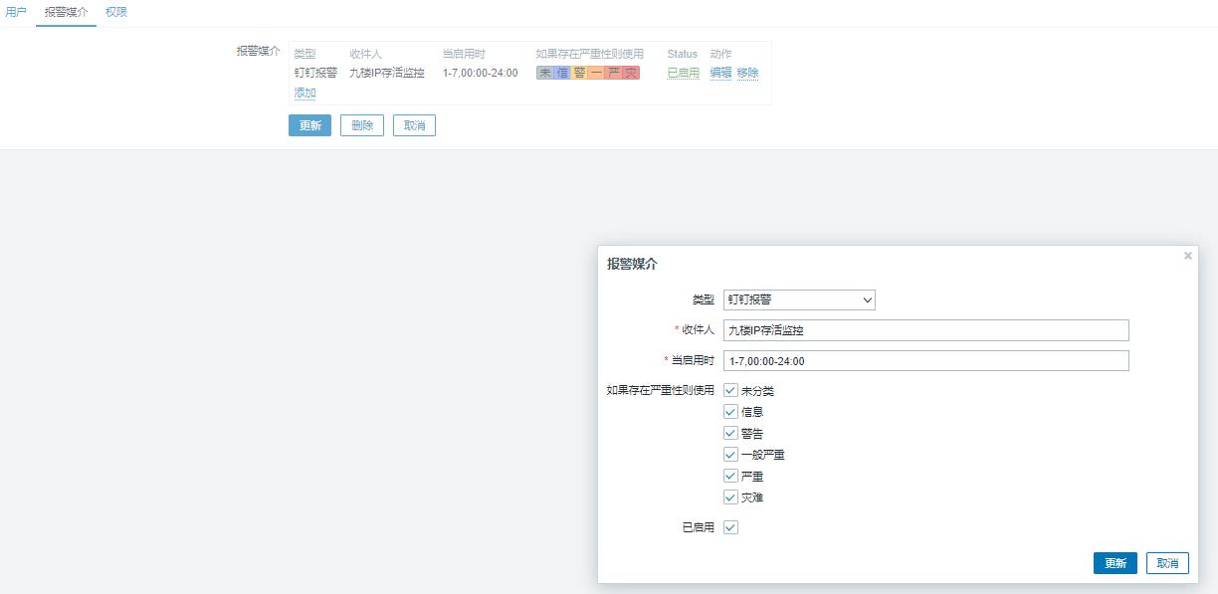Click the 移除 link in the media row

click(747, 73)
